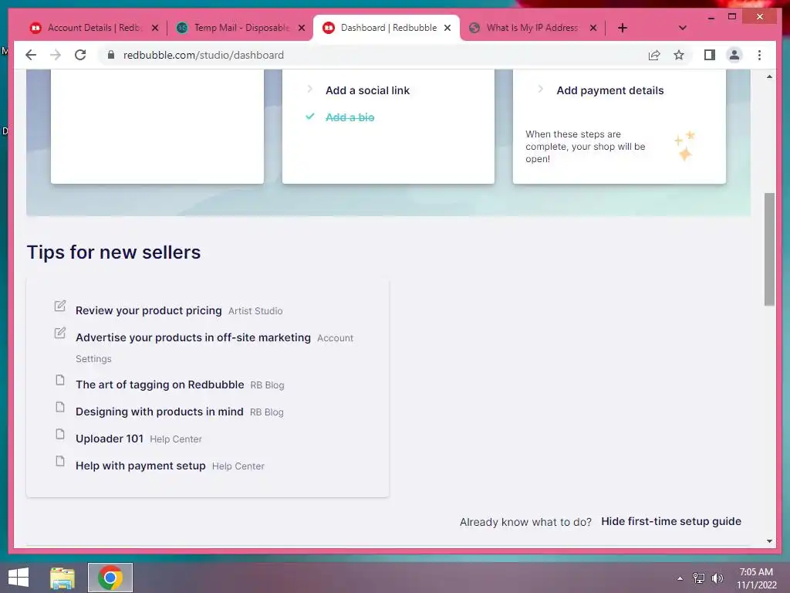Click the checkmark next to Add a bio

[310, 117]
